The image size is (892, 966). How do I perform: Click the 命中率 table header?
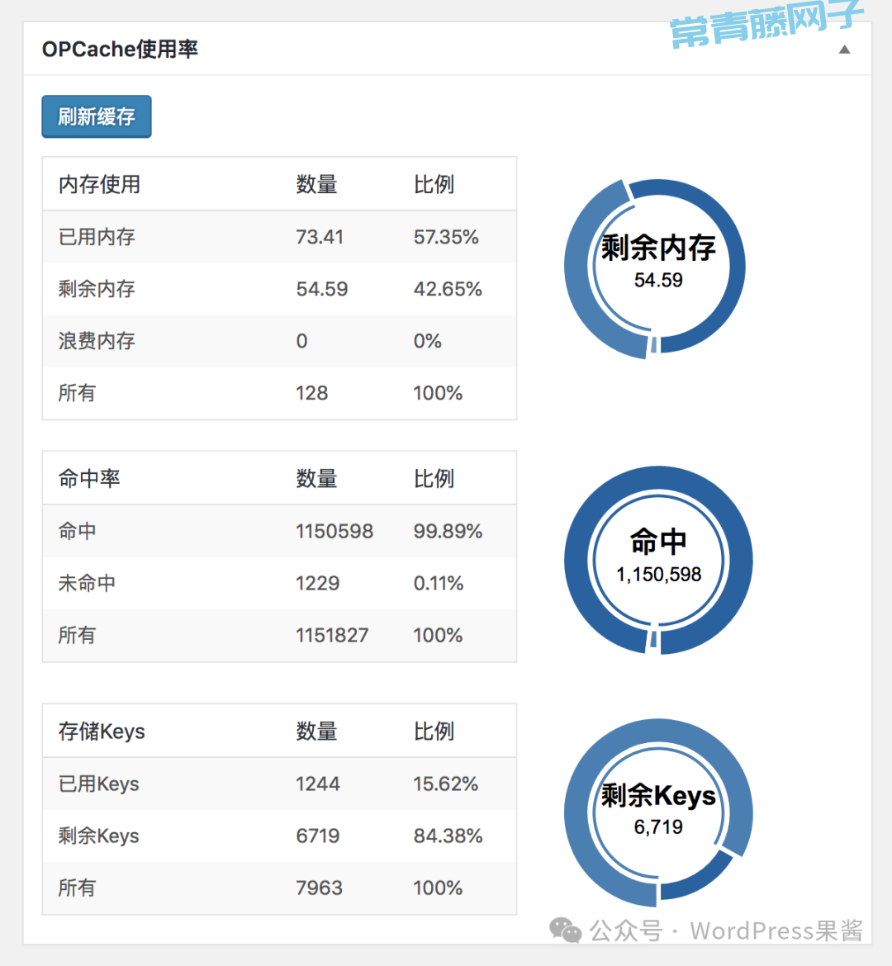coord(89,479)
